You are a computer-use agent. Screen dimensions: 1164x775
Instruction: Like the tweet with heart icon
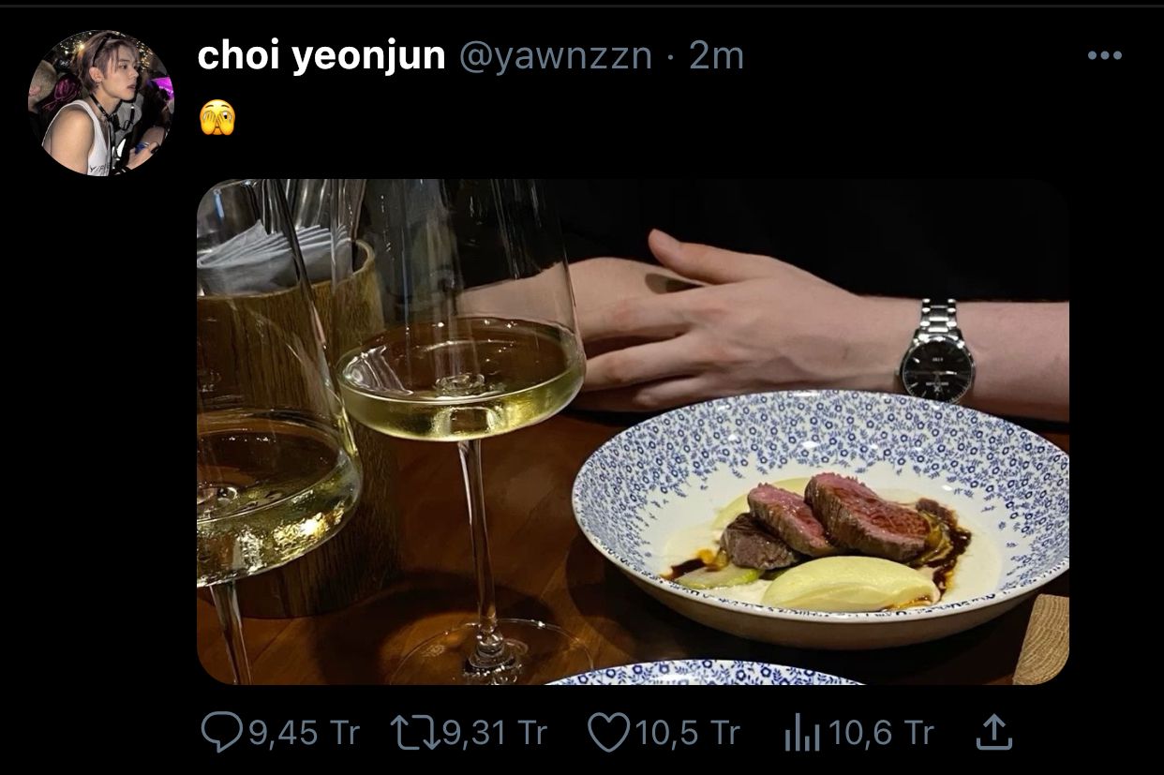pos(608,732)
